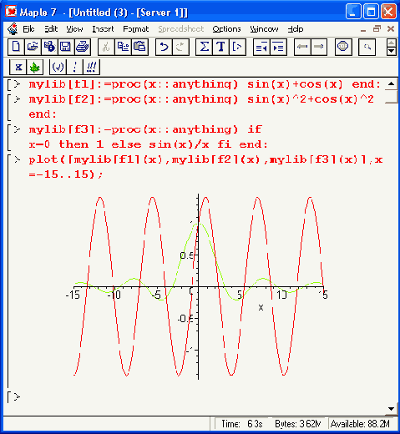Open the Format menu
This screenshot has height=434, width=400.
click(x=136, y=29)
